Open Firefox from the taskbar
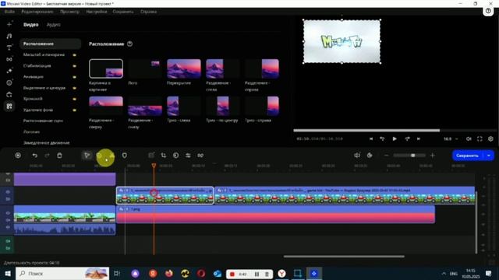 click(168, 273)
